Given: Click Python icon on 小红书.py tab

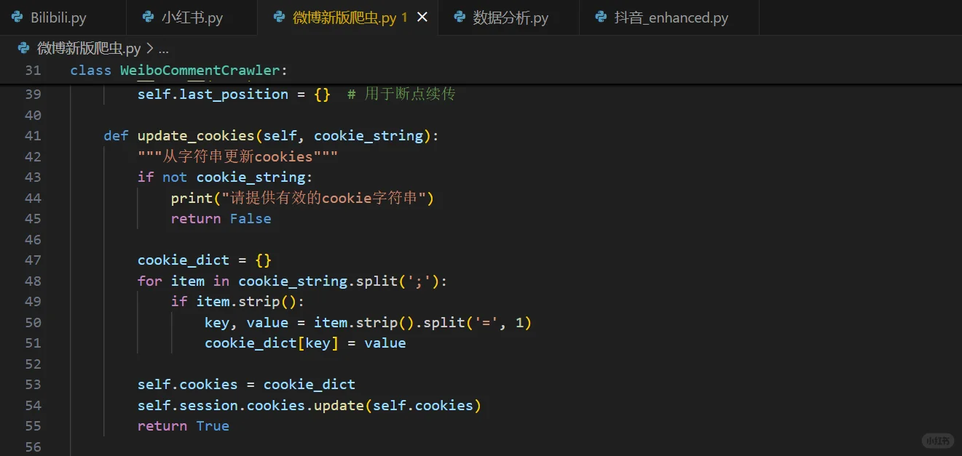Looking at the screenshot, I should tap(149, 17).
